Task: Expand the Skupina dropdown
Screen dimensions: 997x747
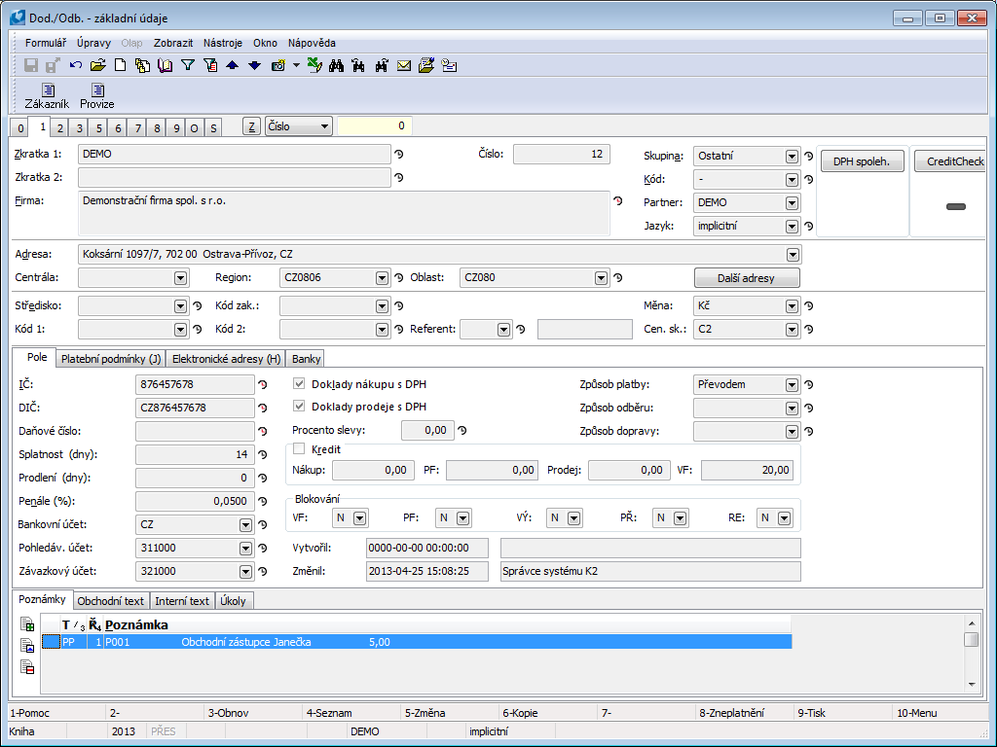Action: tap(792, 157)
